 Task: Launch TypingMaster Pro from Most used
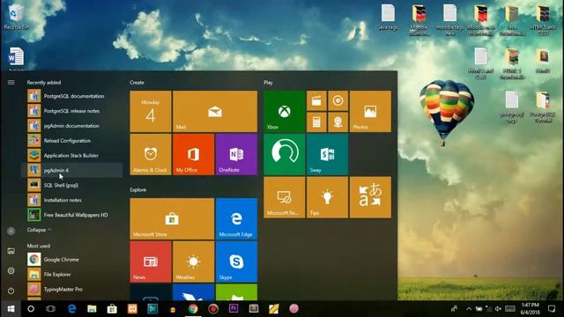[72, 289]
